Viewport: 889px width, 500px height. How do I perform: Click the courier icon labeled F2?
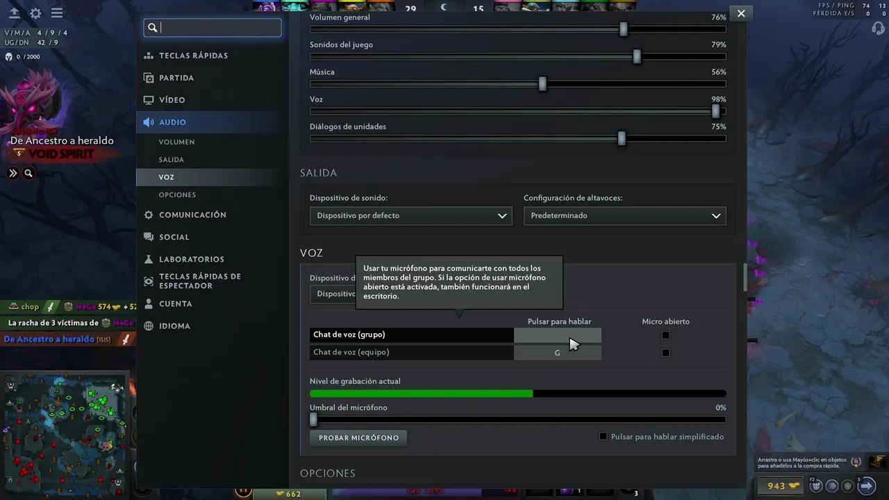tap(817, 486)
